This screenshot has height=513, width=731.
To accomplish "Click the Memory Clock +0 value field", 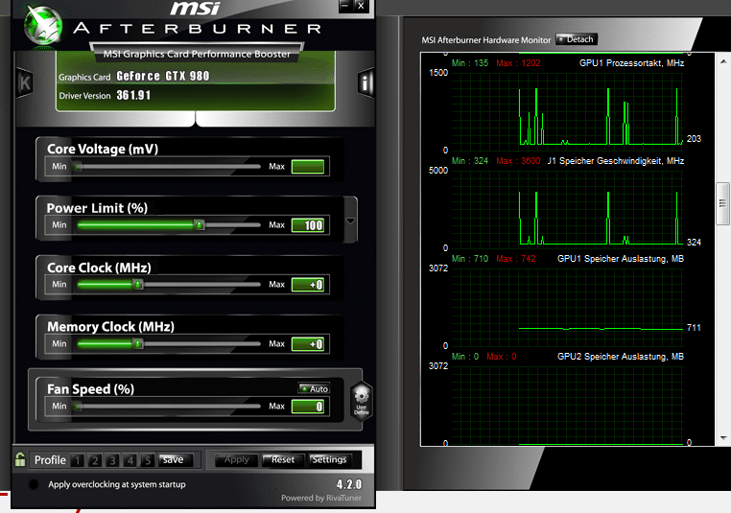I will (308, 344).
